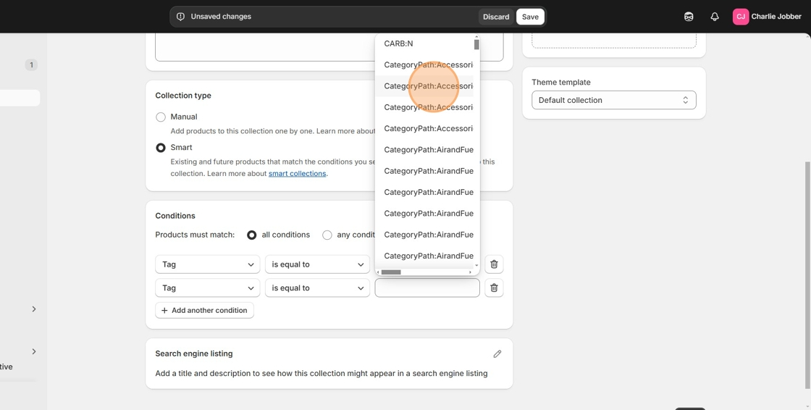
Task: Click the suggestion list scroll-right arrow
Action: 470,272
